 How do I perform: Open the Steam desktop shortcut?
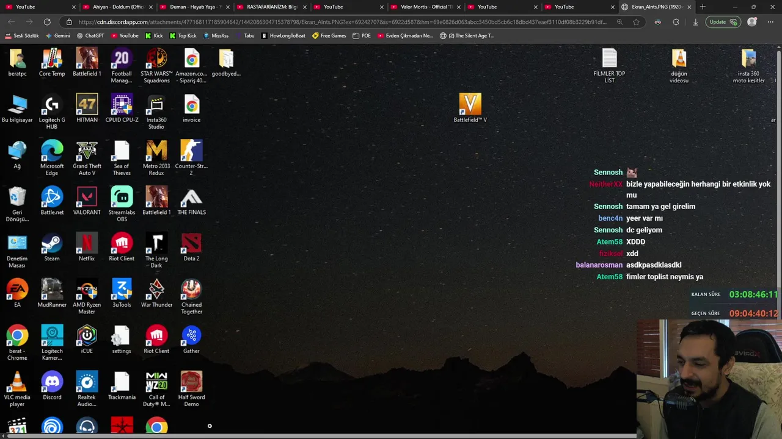coord(52,248)
